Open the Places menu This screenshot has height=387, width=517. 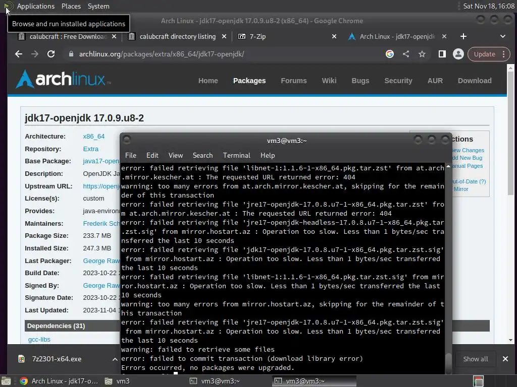[x=71, y=6]
